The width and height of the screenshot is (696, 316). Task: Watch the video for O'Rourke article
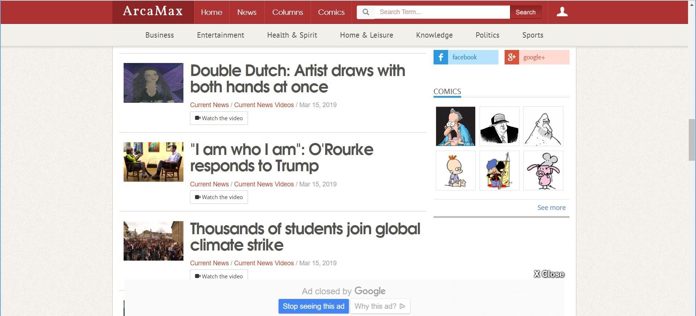(x=219, y=197)
